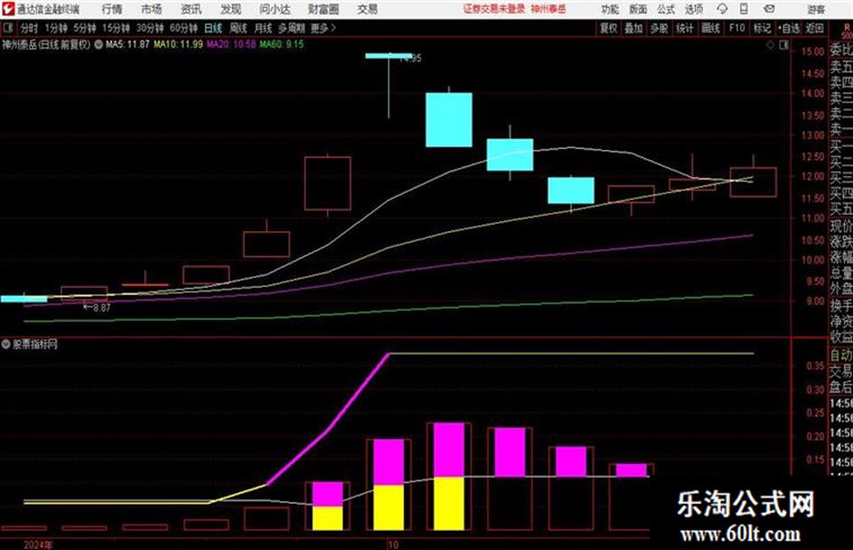Screen dimensions: 853x550
Task: Click the 2024年 date label
Action: (x=38, y=545)
